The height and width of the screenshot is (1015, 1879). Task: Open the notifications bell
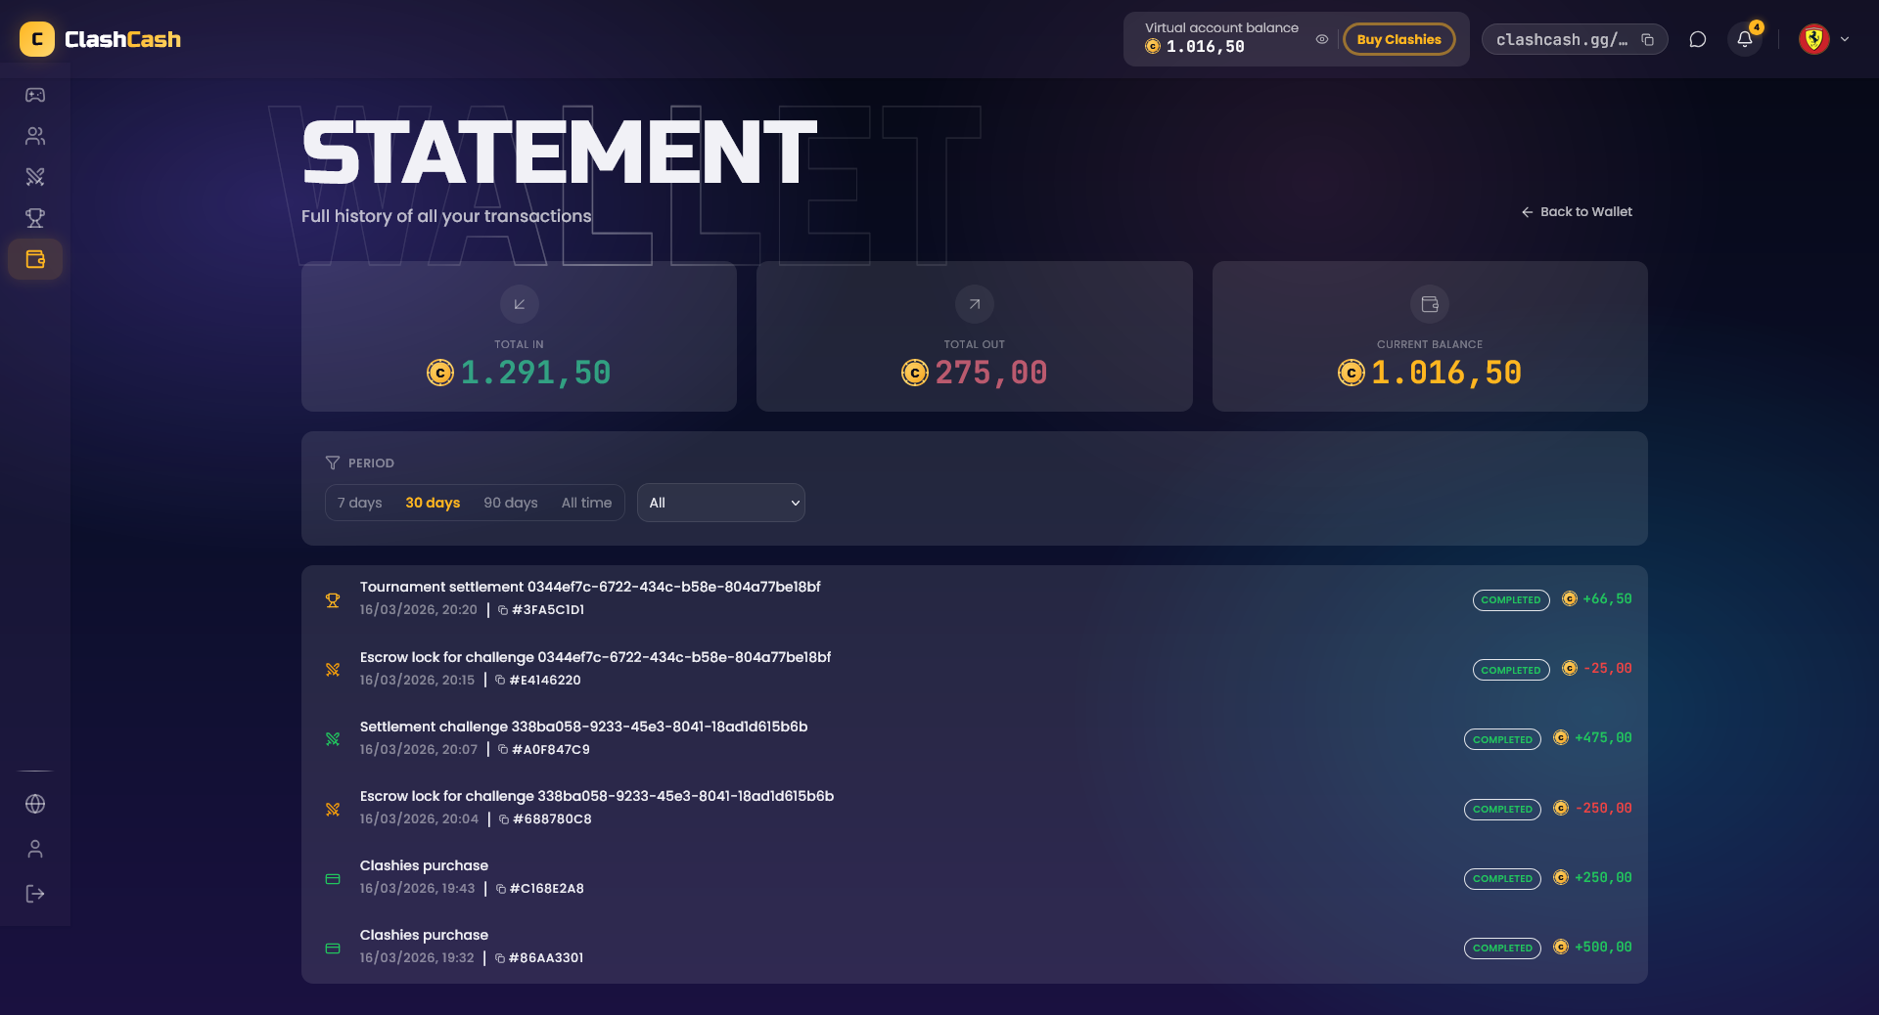pos(1745,39)
